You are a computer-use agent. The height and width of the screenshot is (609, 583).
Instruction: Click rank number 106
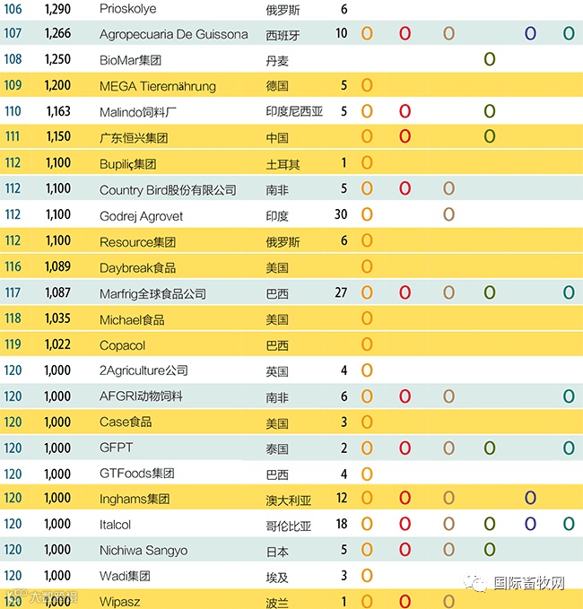(x=13, y=9)
